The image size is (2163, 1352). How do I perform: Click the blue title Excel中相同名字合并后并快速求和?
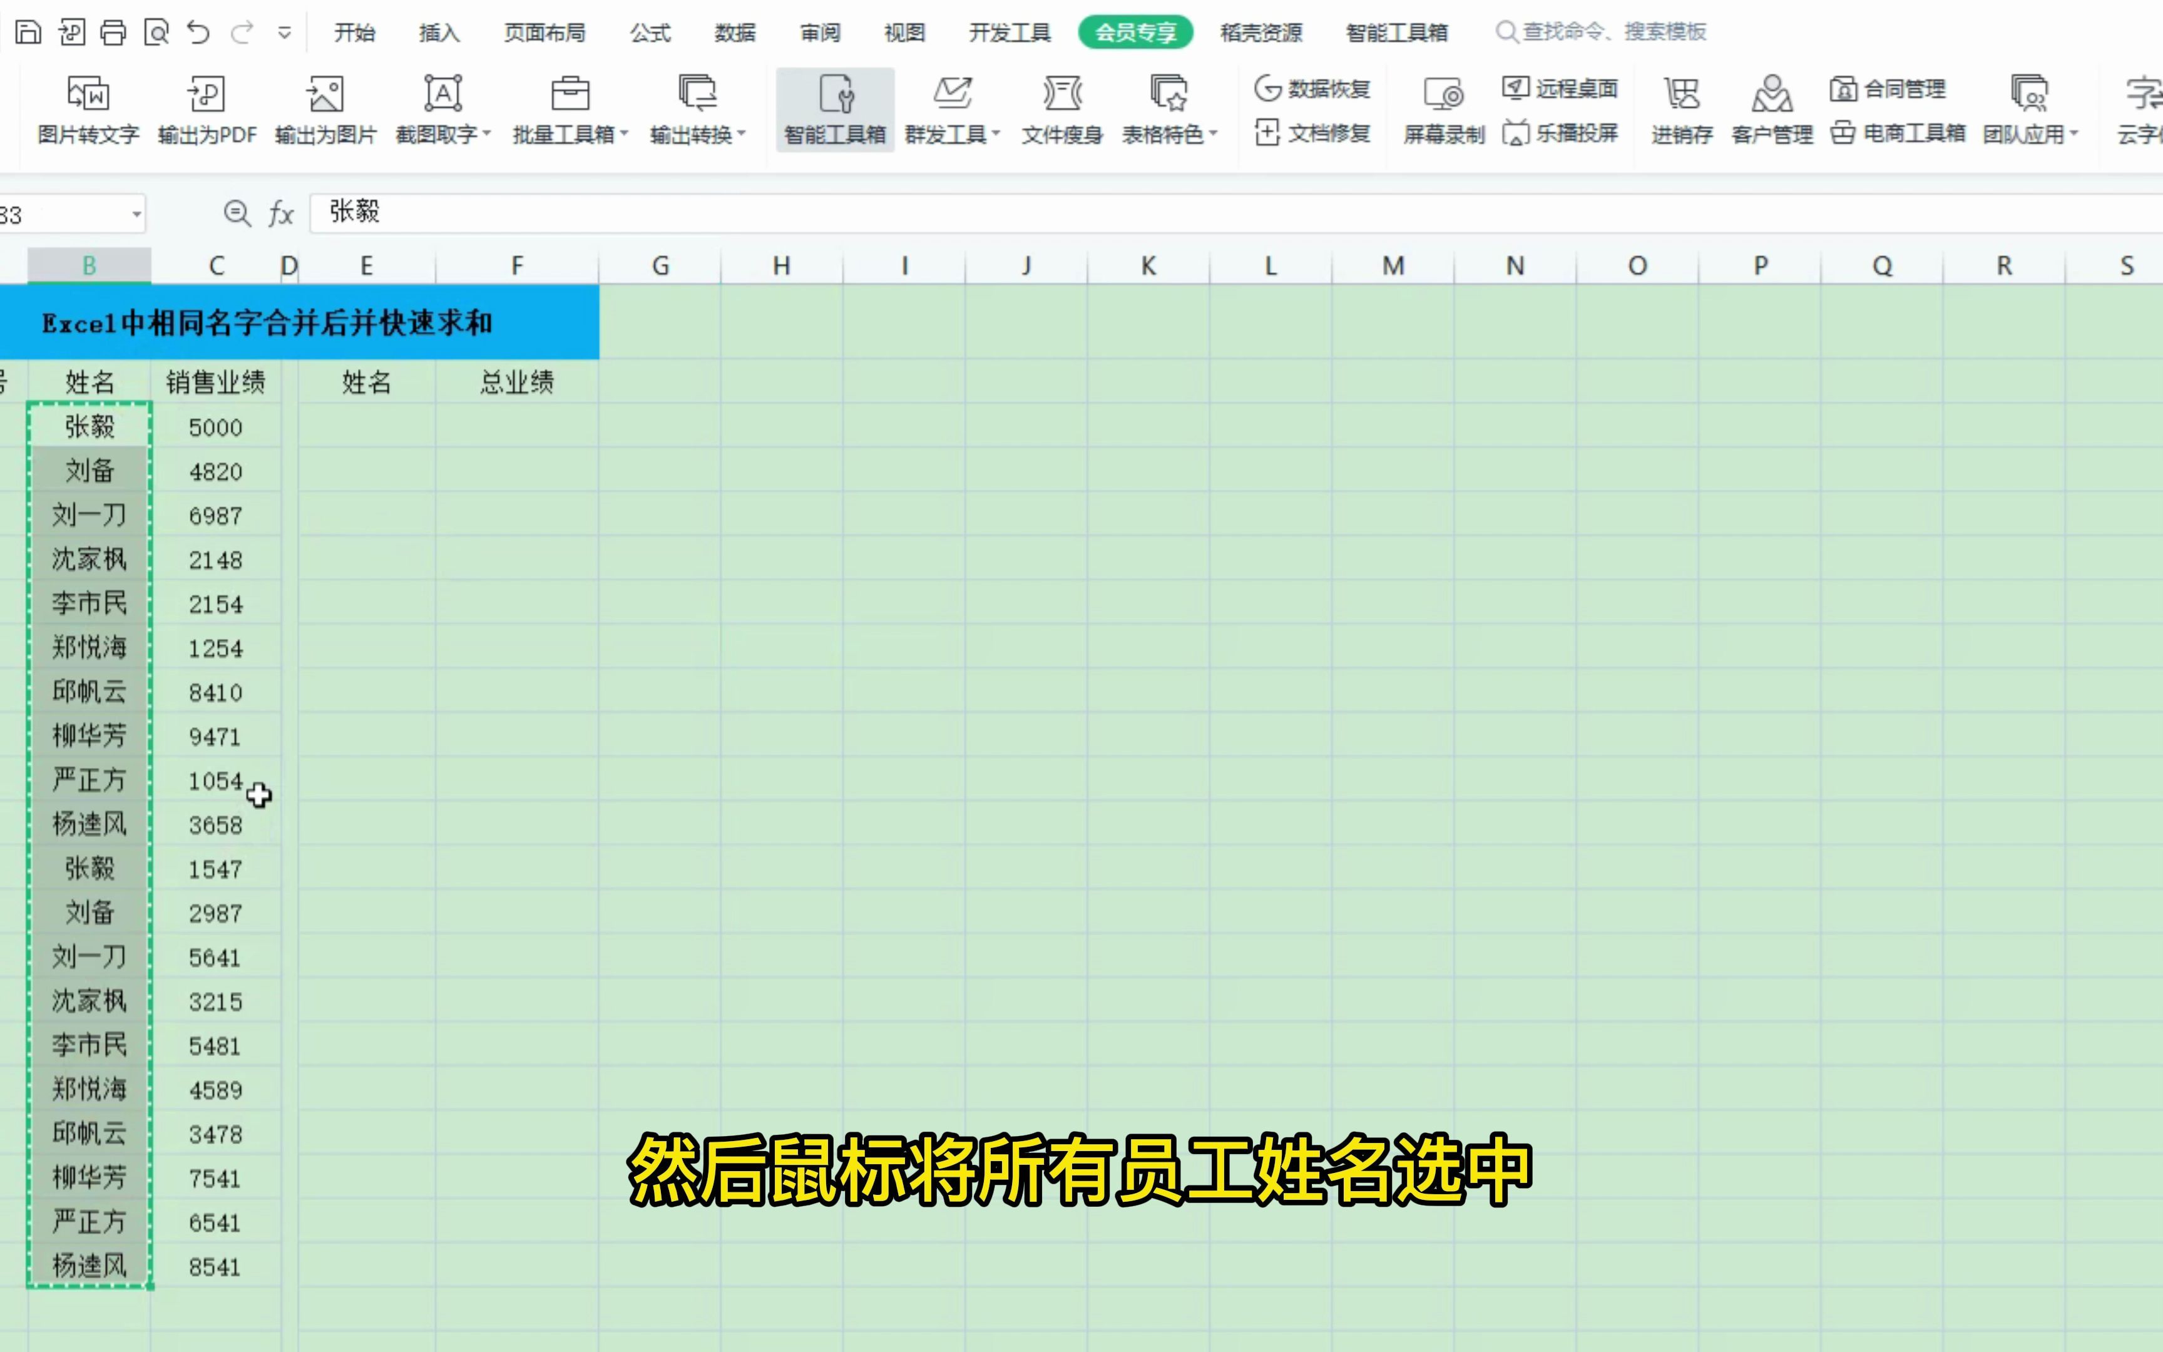(x=267, y=323)
